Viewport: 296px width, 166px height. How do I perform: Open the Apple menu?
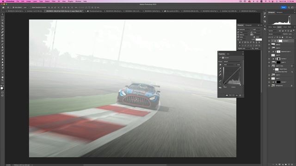(3, 1)
